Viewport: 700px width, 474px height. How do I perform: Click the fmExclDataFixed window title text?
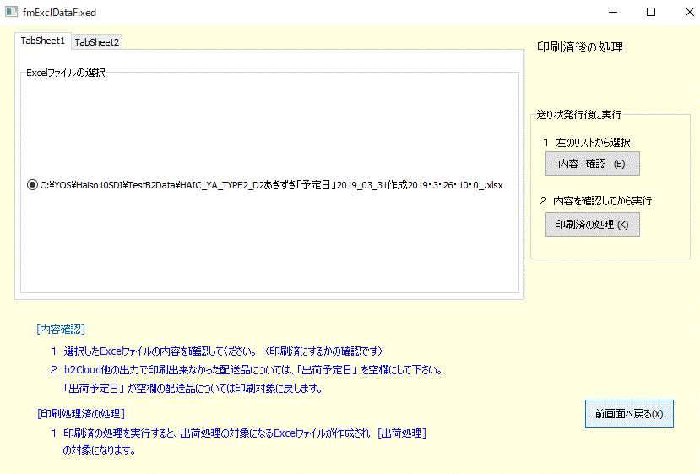pyautogui.click(x=59, y=13)
